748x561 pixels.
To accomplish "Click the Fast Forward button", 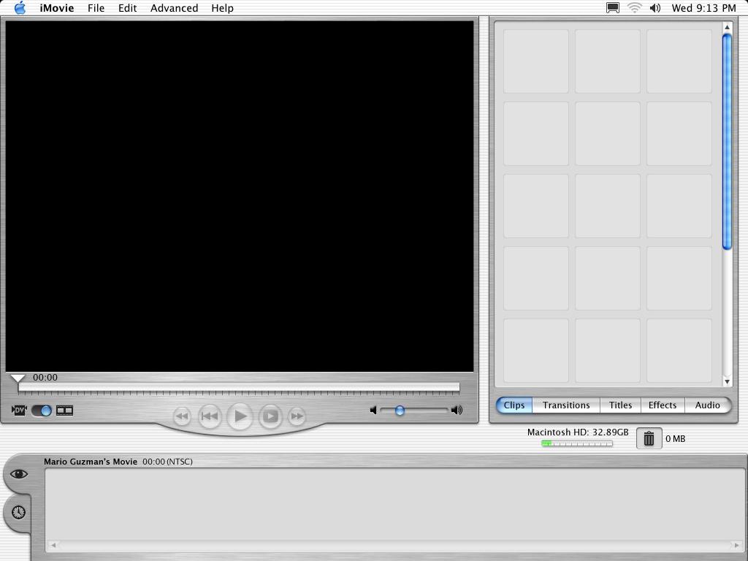I will coord(297,416).
